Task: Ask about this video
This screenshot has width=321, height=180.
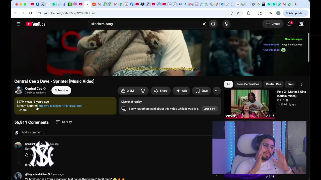Action: click(x=182, y=91)
